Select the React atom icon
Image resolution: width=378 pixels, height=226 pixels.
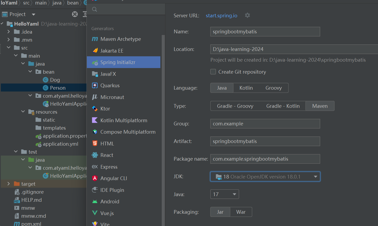[95, 155]
